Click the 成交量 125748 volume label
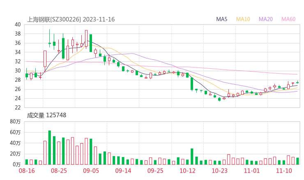The width and height of the screenshot is (304, 180). pyautogui.click(x=46, y=115)
